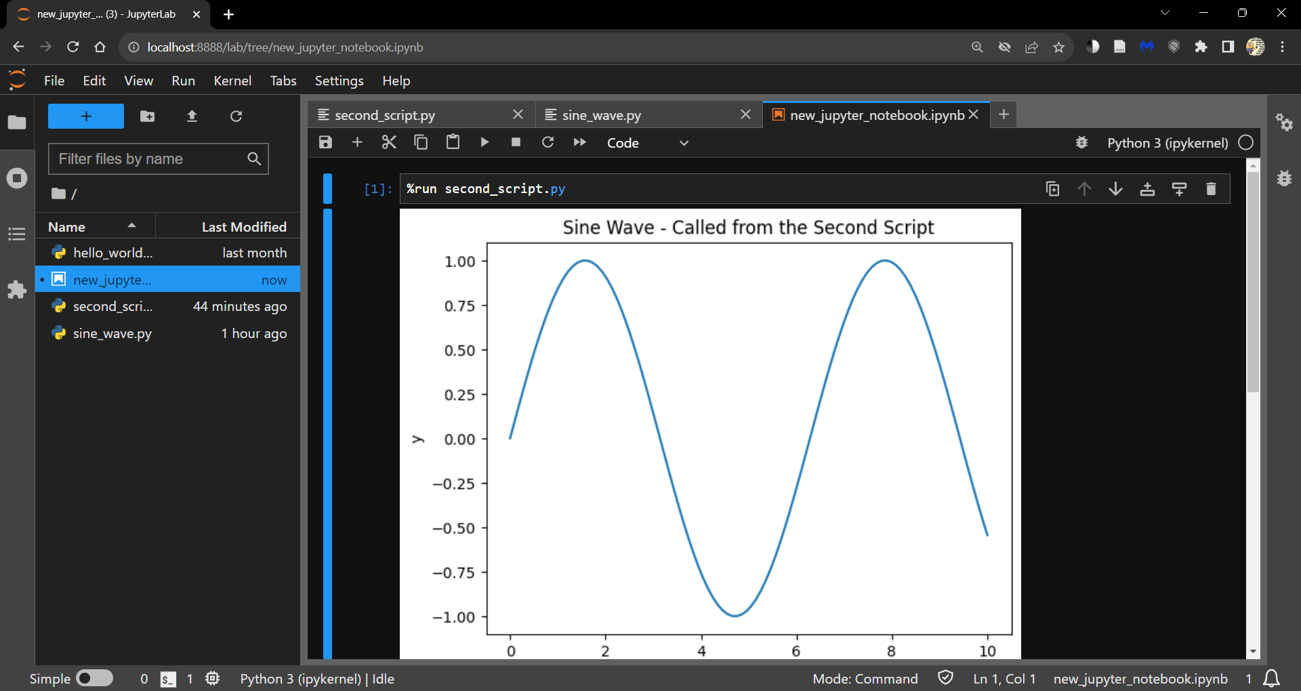Open the Table of Contents sidebar
This screenshot has width=1301, height=691.
(x=16, y=234)
